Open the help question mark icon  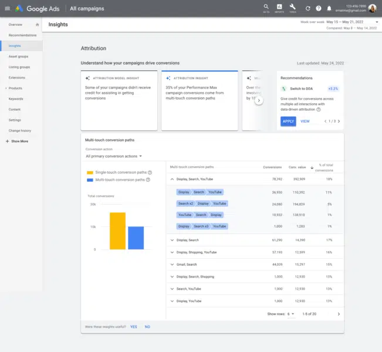319,8
